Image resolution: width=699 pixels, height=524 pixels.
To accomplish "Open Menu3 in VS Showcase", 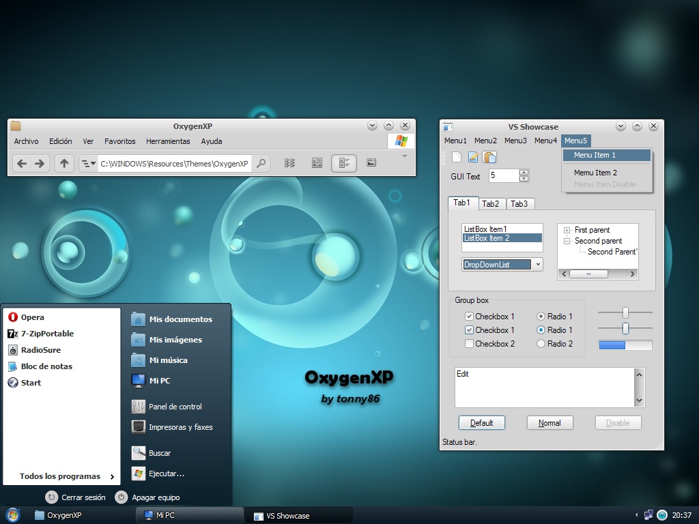I will pos(515,141).
